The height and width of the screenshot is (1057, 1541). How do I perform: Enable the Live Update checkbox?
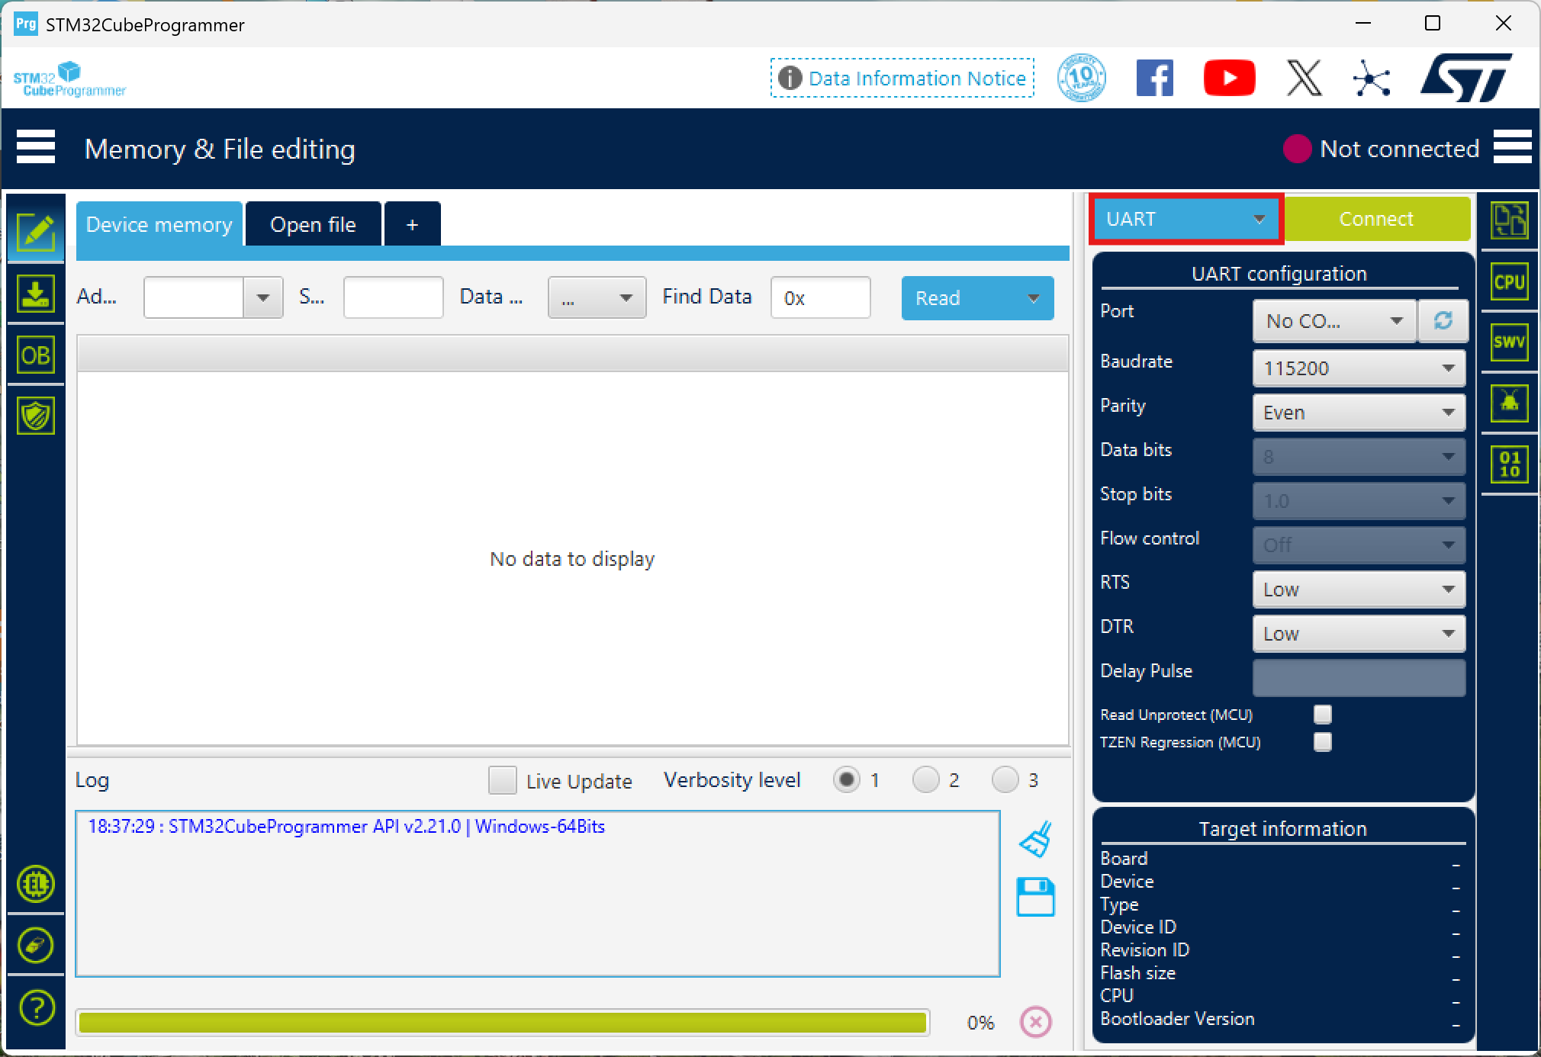click(502, 780)
